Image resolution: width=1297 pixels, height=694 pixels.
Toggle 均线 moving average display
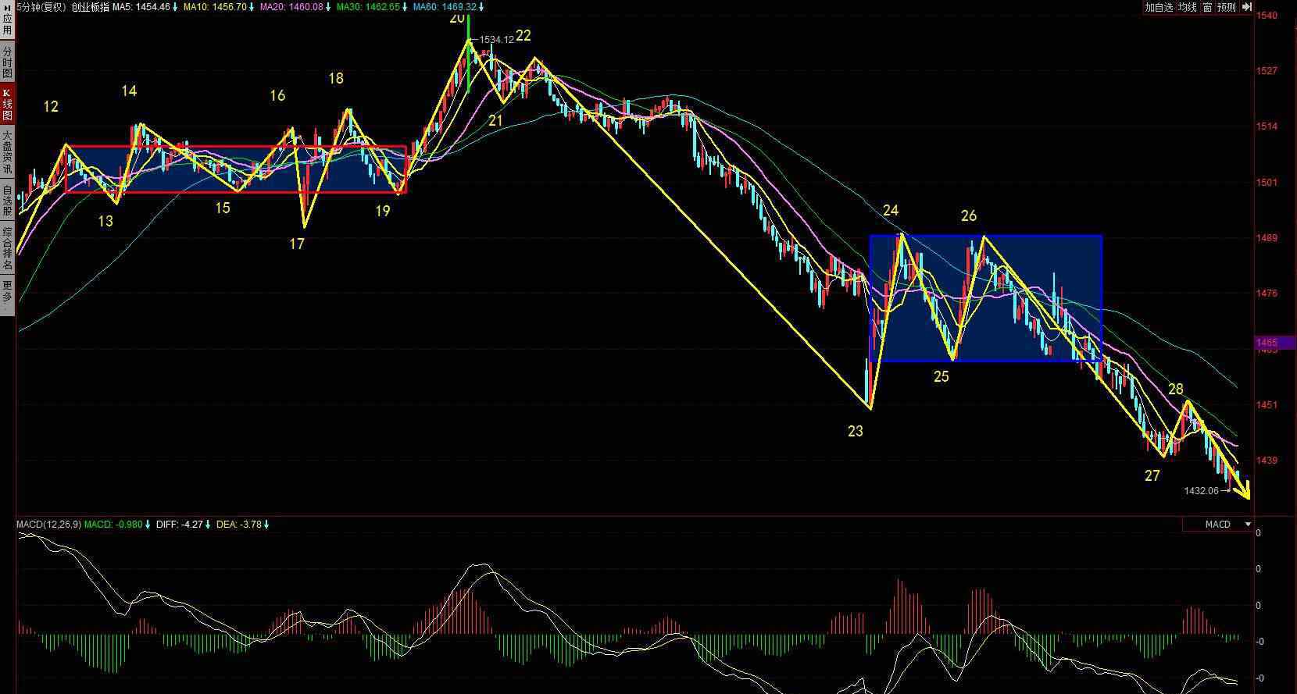(x=1188, y=7)
